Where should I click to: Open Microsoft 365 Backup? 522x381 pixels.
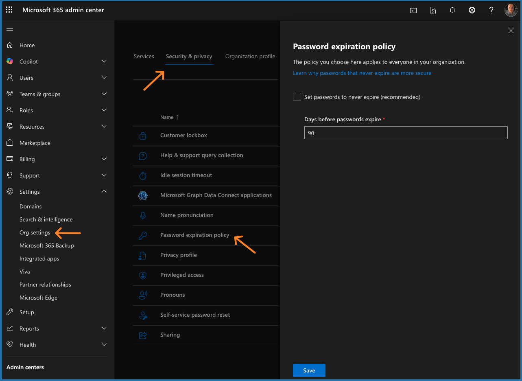click(47, 245)
